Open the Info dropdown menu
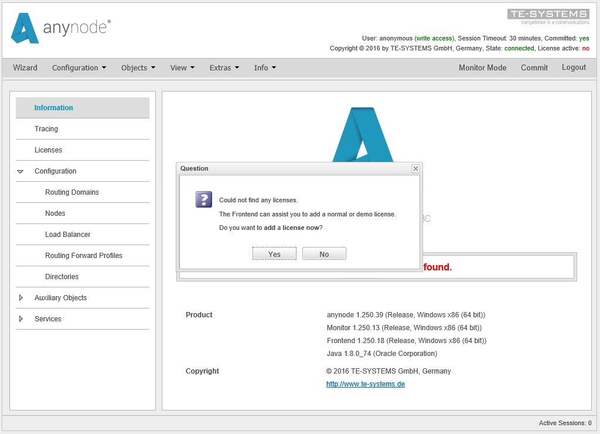The image size is (600, 434). pos(265,67)
